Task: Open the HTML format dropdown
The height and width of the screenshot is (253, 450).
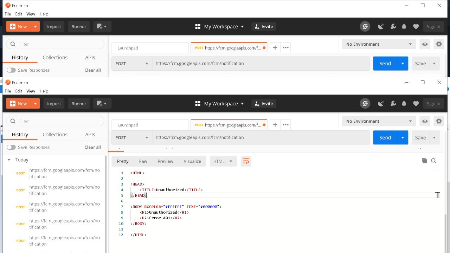Action: [223, 161]
